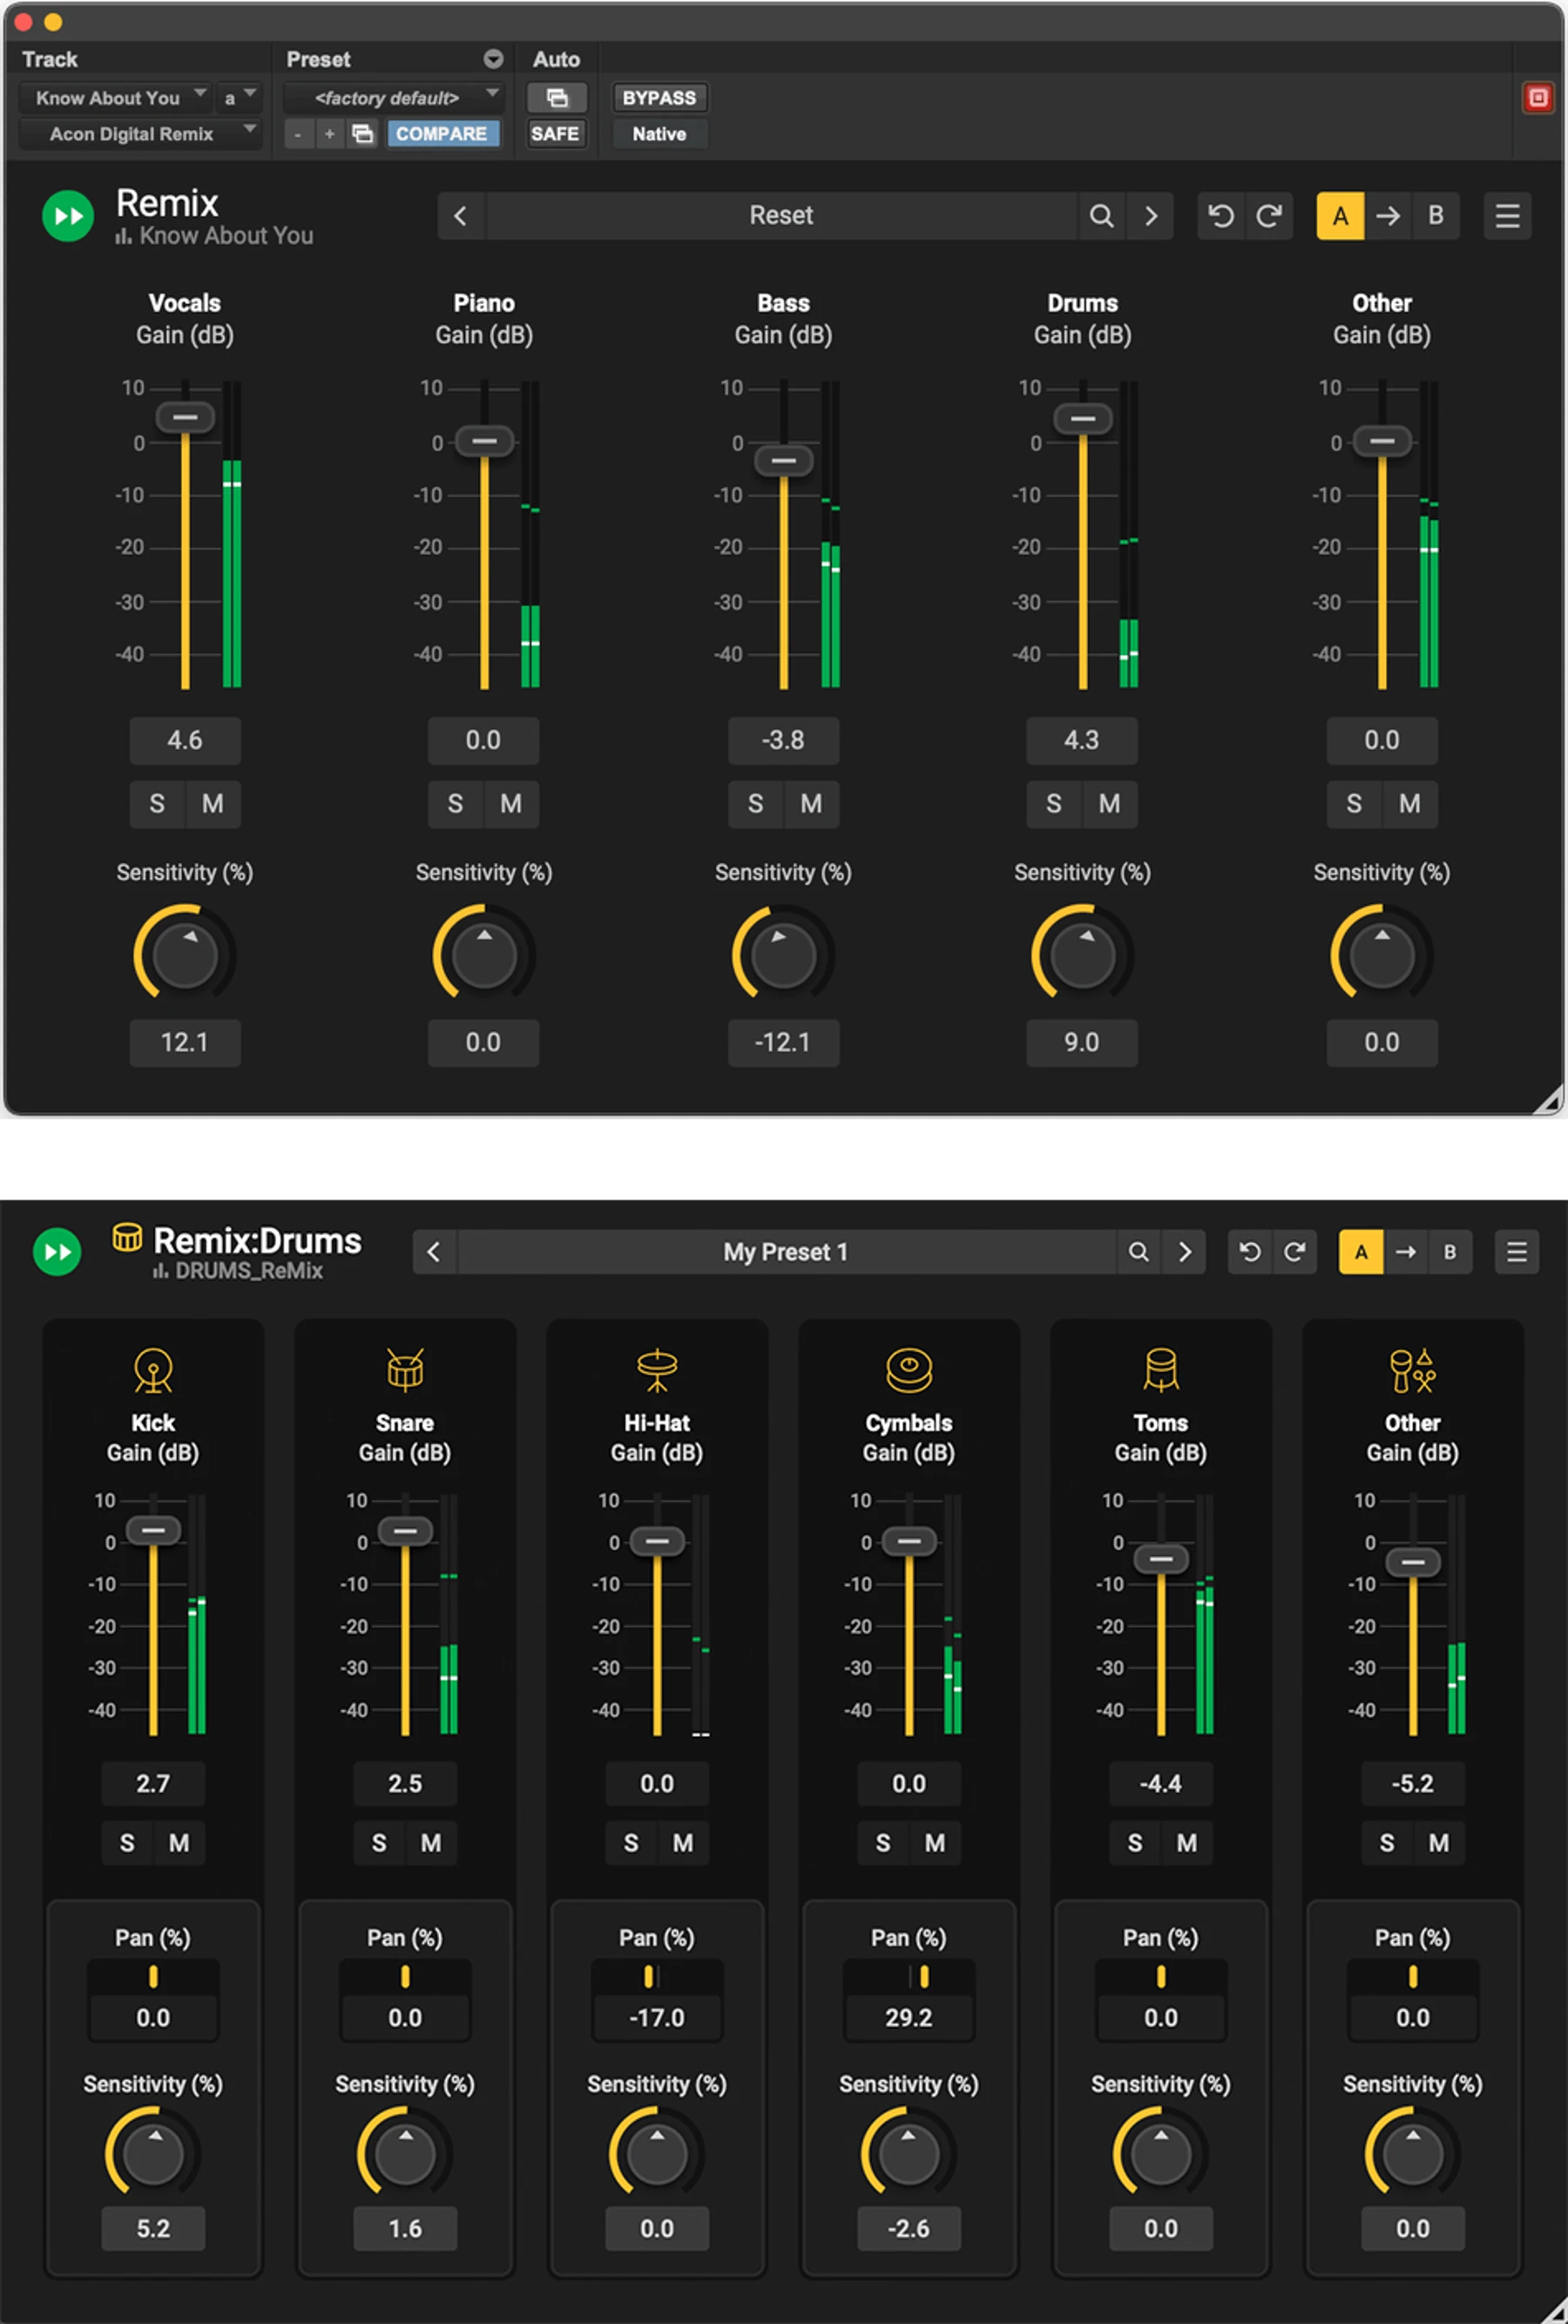Screen dimensions: 1568x2324
Task: Select state B in Remix:Drums window
Action: [1450, 1252]
